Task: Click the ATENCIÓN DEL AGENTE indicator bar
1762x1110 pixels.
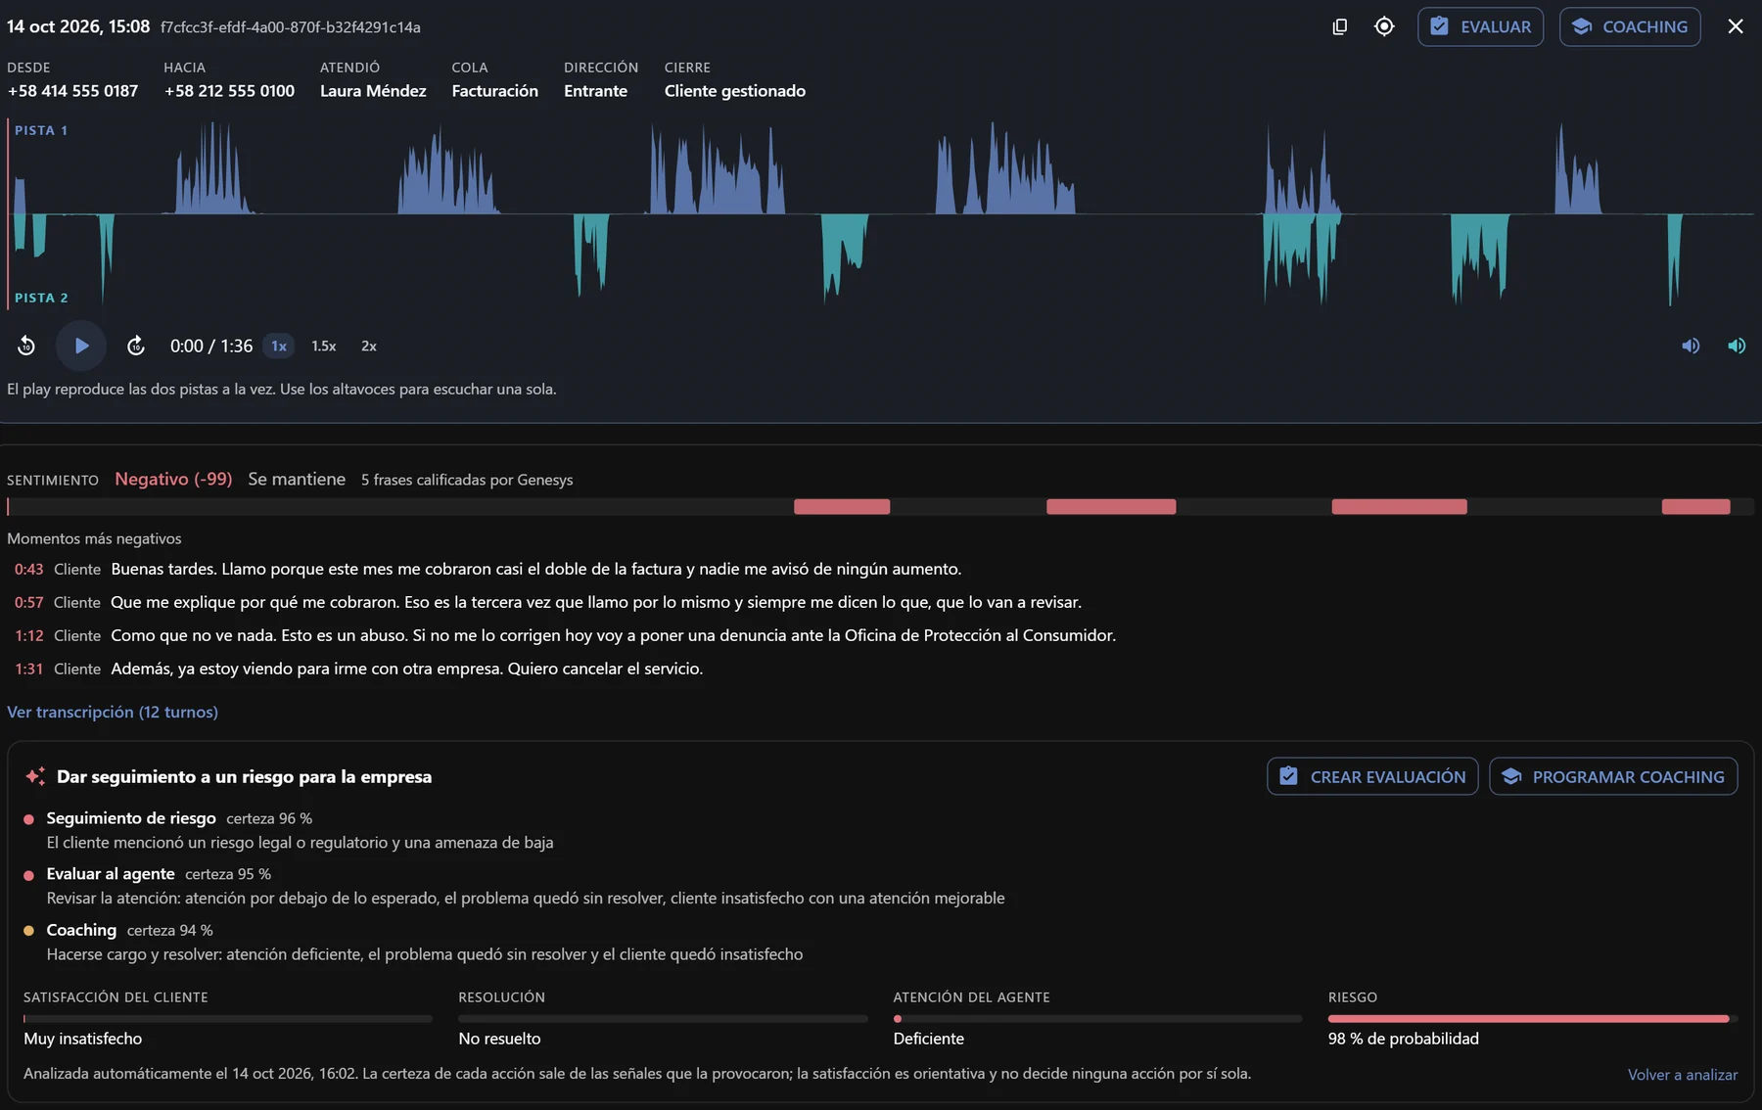Action: click(1097, 1019)
